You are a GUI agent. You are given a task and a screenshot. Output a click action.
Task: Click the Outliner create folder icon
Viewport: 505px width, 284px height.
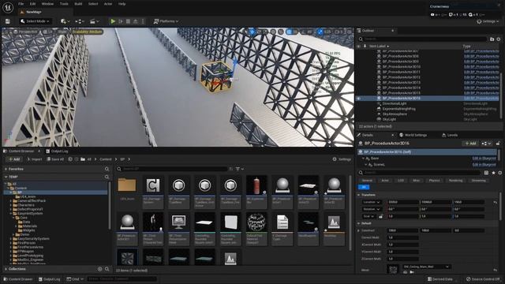pos(492,39)
